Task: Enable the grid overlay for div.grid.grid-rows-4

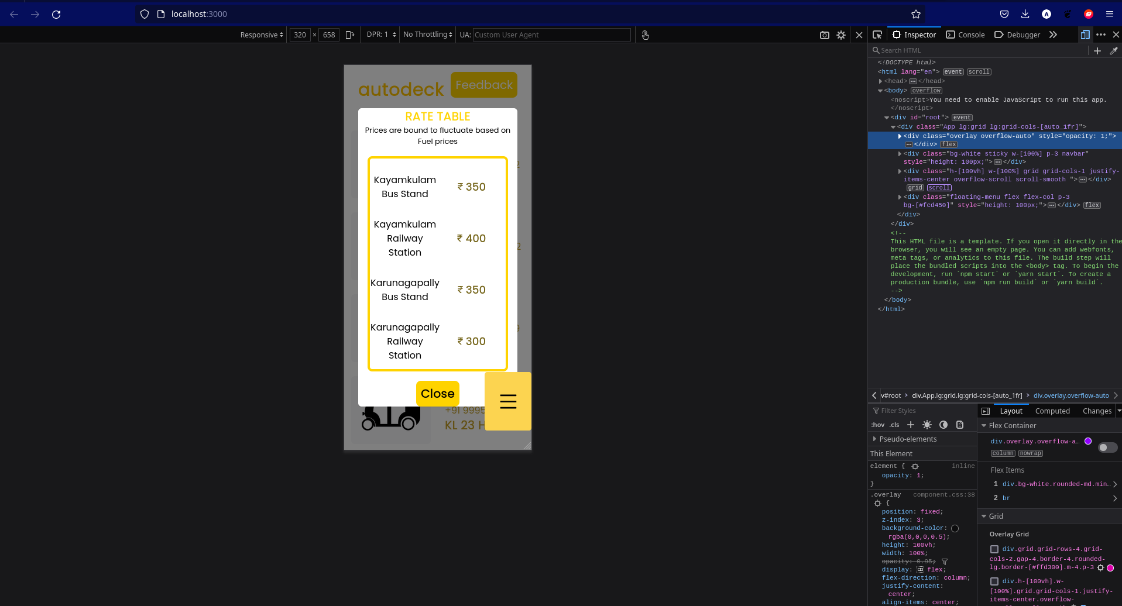Action: point(994,549)
